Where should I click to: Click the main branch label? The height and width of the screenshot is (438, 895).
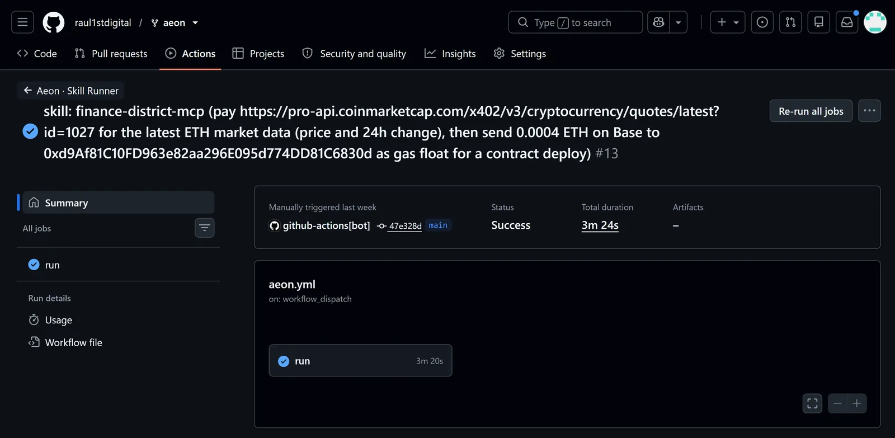pos(438,225)
